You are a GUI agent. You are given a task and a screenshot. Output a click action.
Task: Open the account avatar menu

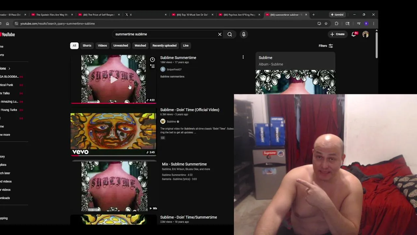[x=366, y=34]
